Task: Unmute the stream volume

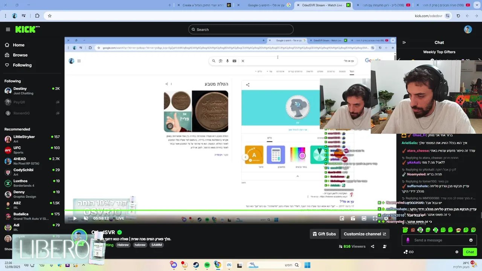Action: tap(86, 218)
